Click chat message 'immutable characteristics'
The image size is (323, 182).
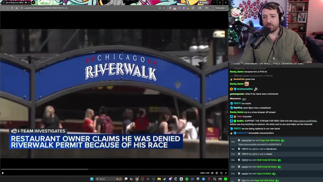click(x=261, y=133)
